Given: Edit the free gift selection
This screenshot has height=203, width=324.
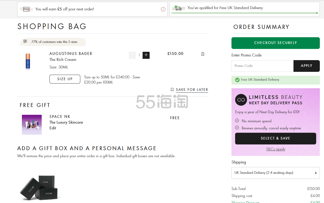Looking at the screenshot, I should (x=53, y=128).
